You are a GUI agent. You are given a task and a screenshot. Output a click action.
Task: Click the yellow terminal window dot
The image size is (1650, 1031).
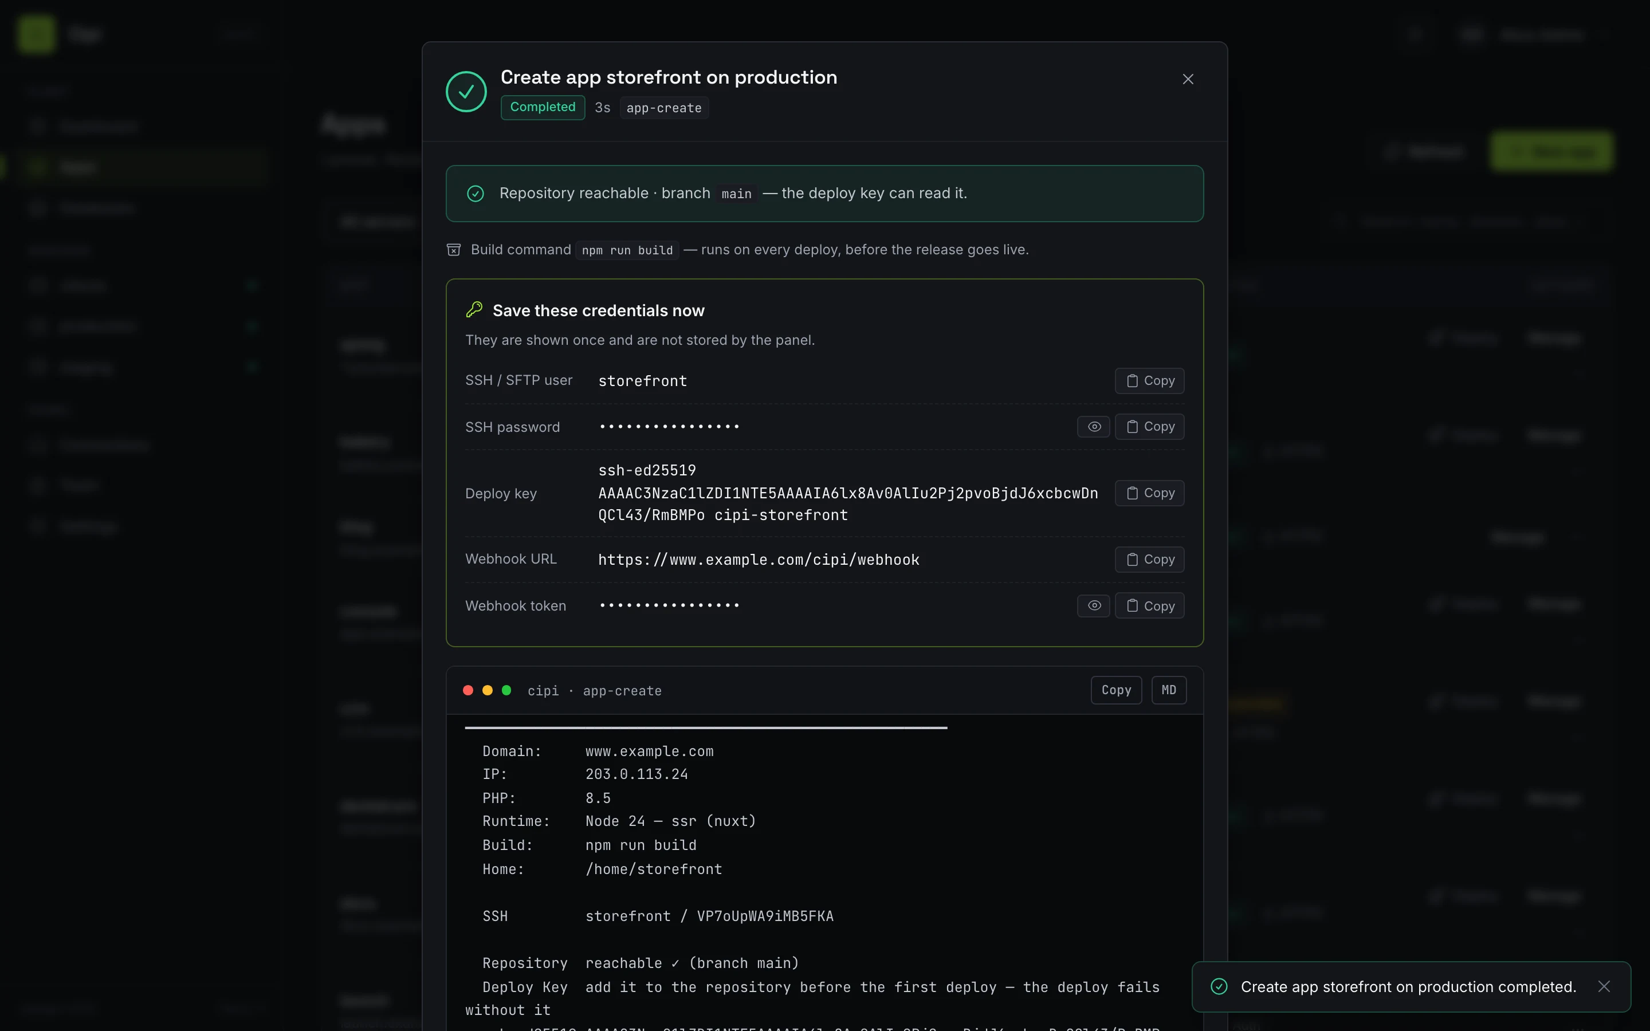(488, 690)
